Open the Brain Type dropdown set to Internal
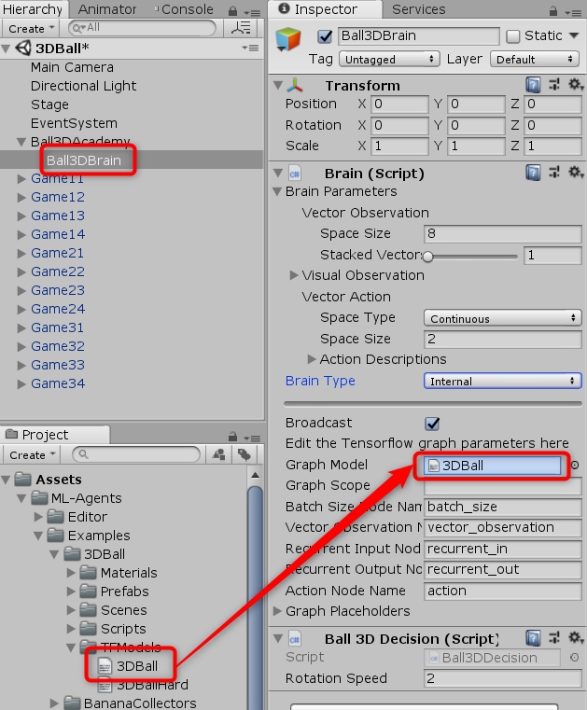Image resolution: width=587 pixels, height=710 pixels. tap(503, 382)
